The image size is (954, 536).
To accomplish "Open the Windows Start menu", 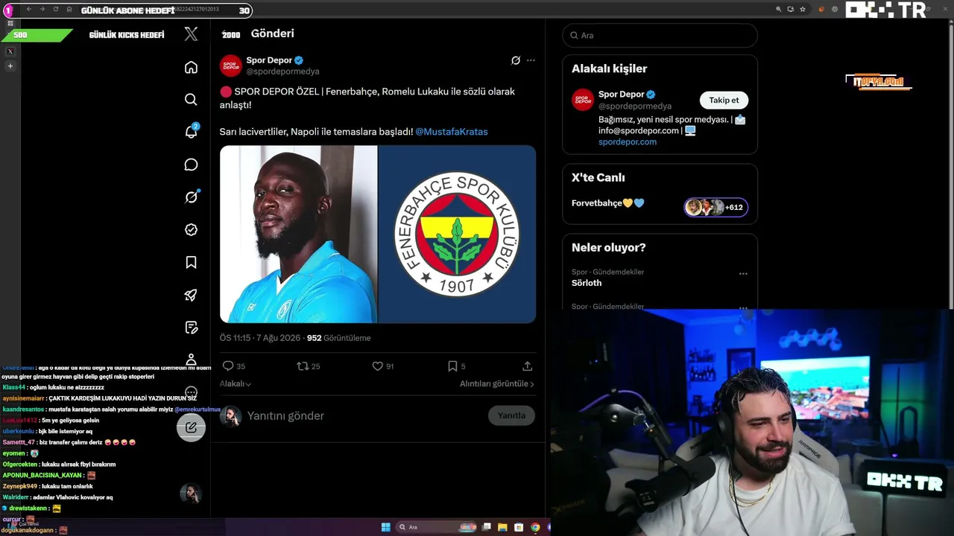I will tap(385, 527).
